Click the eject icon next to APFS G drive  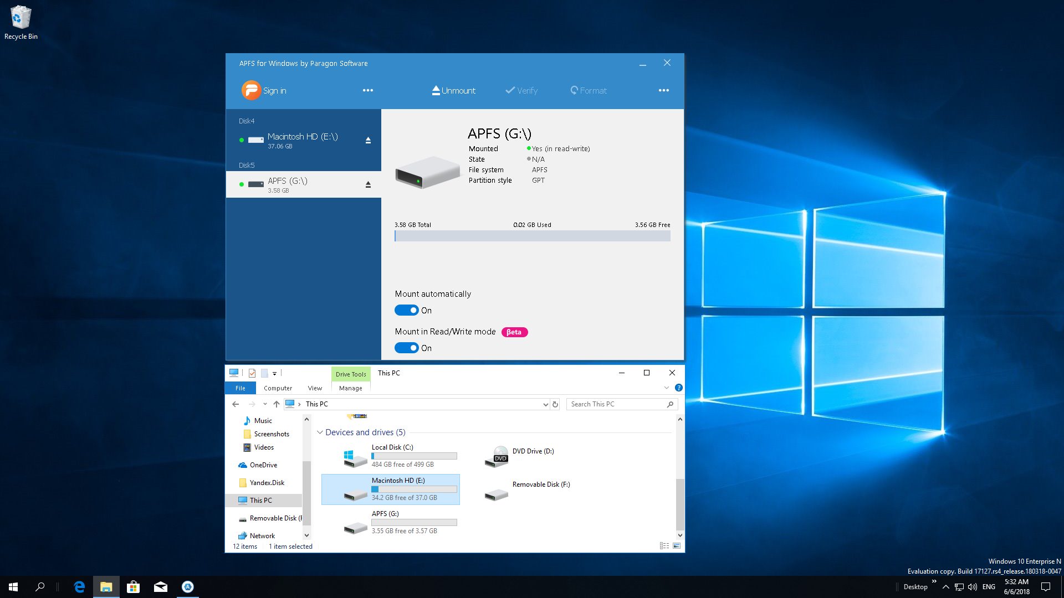tap(369, 184)
